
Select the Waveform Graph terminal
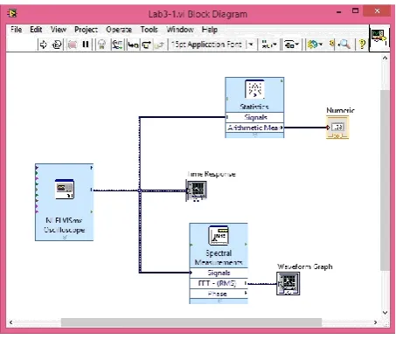pyautogui.click(x=288, y=283)
